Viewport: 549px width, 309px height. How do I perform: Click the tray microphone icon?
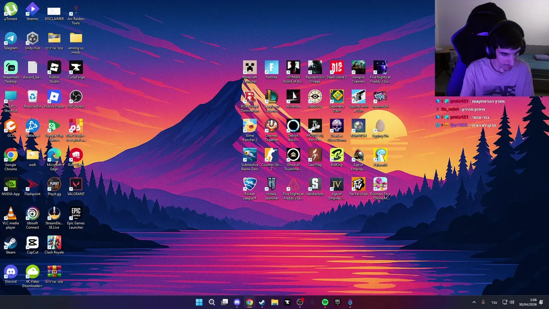click(x=483, y=302)
